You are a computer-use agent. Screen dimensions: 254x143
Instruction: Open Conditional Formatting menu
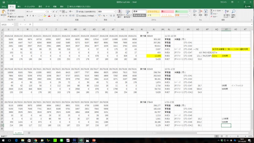point(119,14)
